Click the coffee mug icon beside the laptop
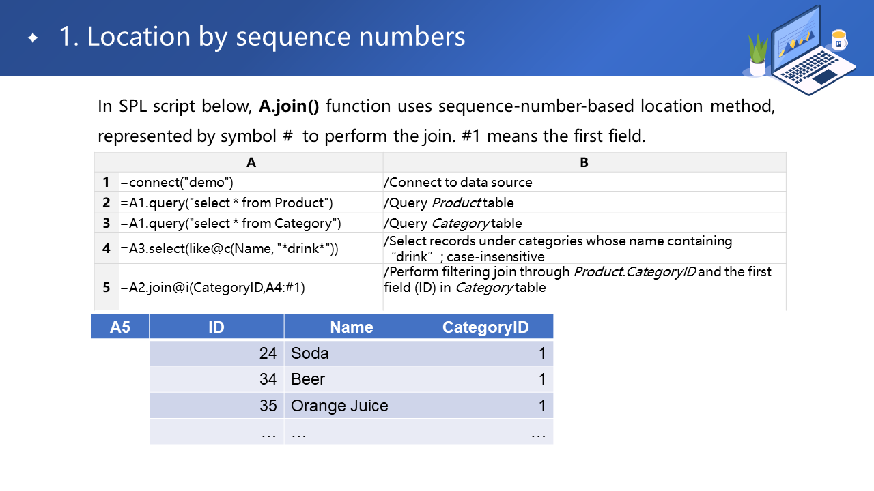The width and height of the screenshot is (874, 491). (x=838, y=40)
